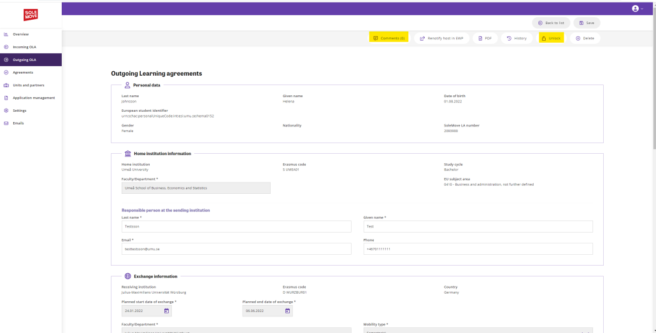Click the Units and partners icon

coord(6,85)
